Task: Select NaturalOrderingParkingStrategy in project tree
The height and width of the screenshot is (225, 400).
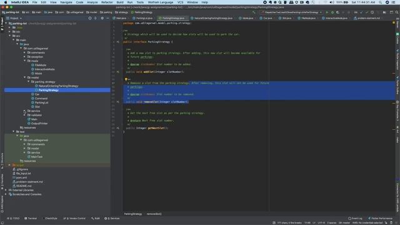Action: pos(58,86)
